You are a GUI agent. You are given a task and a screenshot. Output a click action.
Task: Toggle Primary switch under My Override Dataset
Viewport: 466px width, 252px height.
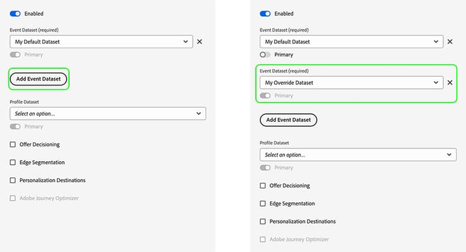(x=266, y=95)
